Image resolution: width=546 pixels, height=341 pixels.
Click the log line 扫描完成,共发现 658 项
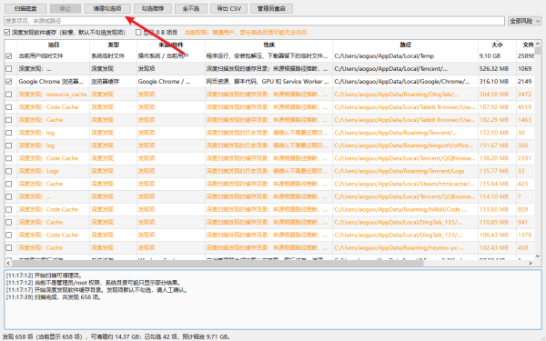(54, 297)
